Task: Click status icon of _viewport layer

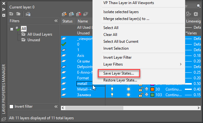Action: pos(64,39)
